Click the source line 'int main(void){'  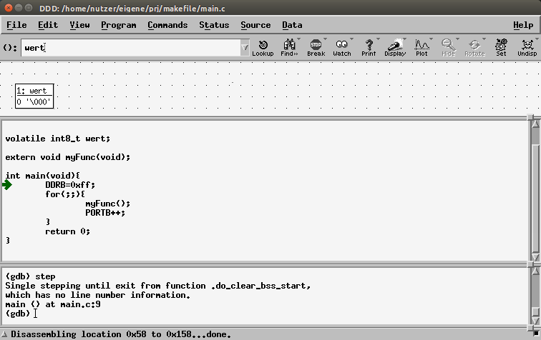tap(42, 176)
